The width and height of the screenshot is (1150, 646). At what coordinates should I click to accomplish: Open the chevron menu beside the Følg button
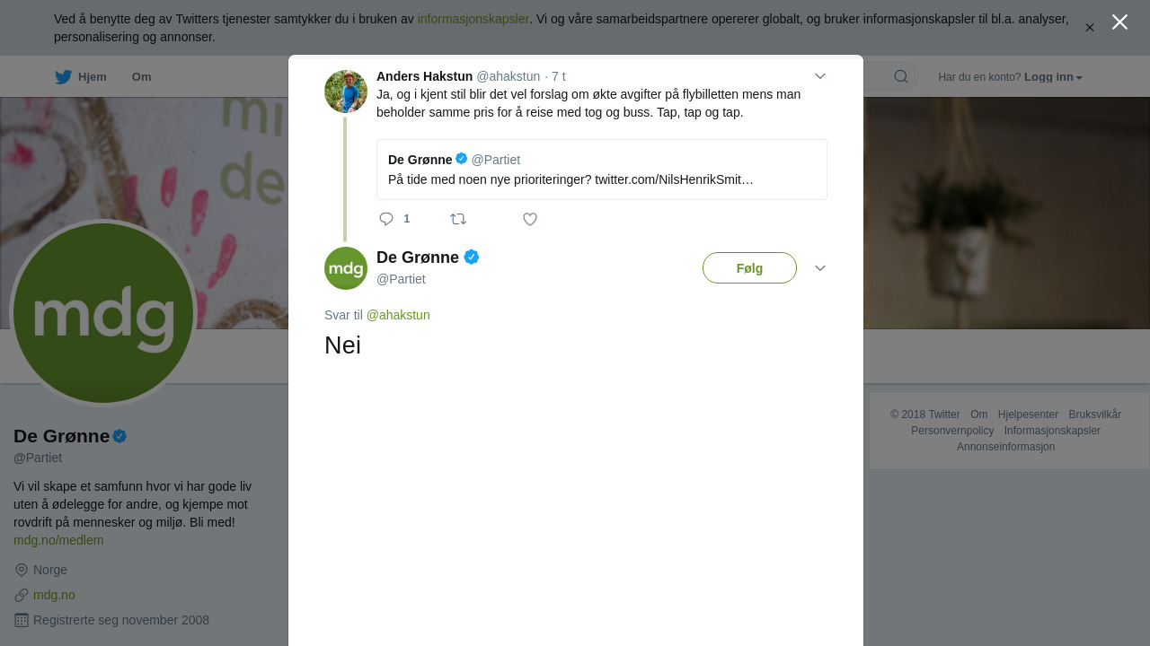click(820, 268)
